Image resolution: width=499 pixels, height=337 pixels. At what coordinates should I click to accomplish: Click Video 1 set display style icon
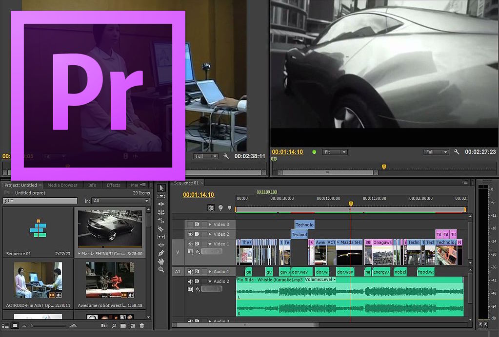click(190, 252)
